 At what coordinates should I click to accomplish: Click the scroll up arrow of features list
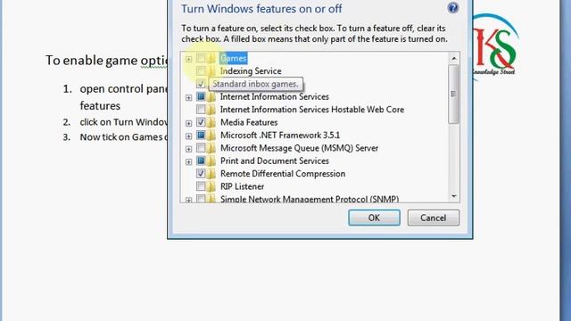point(454,58)
